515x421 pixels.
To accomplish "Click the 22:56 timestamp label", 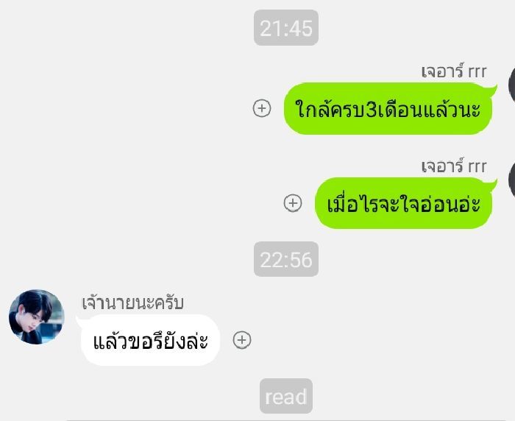I will (286, 259).
